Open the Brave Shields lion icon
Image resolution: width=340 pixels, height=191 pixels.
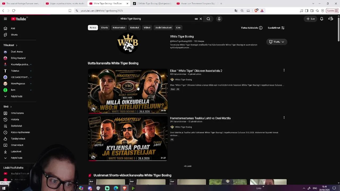[x=256, y=11]
